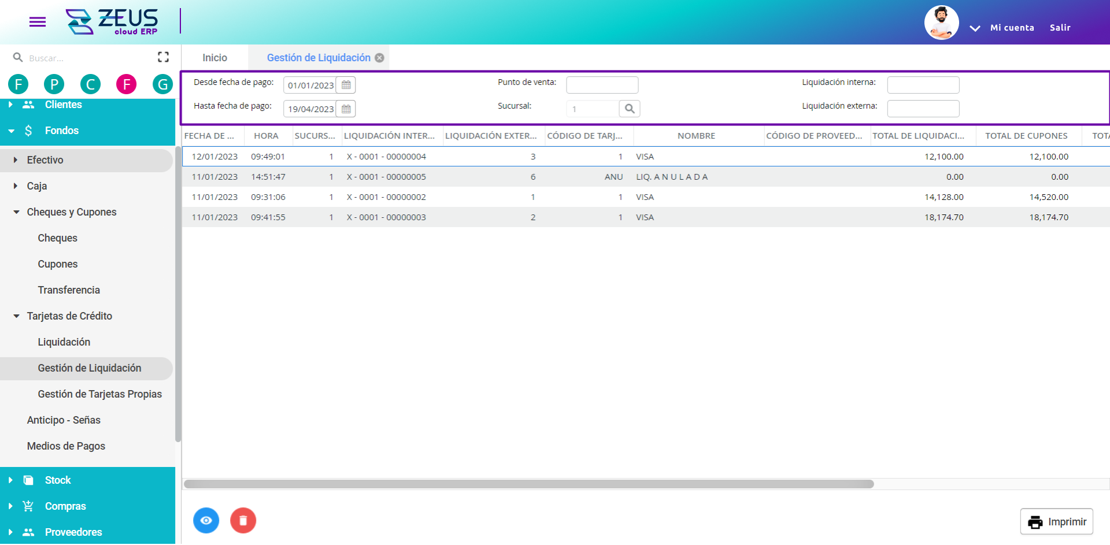Close the Gestión de Liquidación tab
This screenshot has height=545, width=1110.
pos(379,58)
